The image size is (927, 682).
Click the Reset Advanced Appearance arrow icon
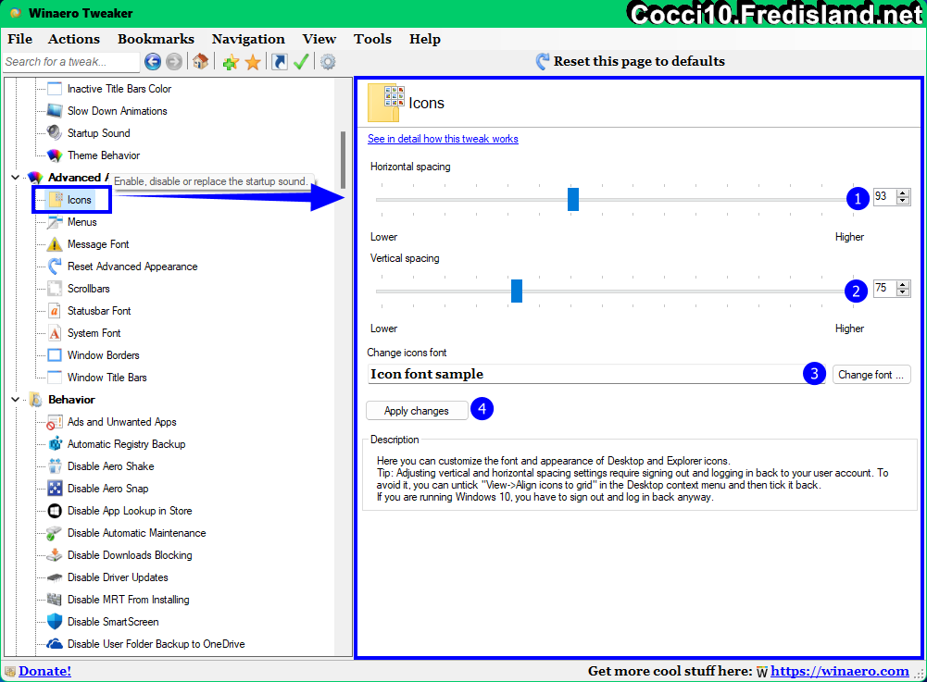(55, 266)
